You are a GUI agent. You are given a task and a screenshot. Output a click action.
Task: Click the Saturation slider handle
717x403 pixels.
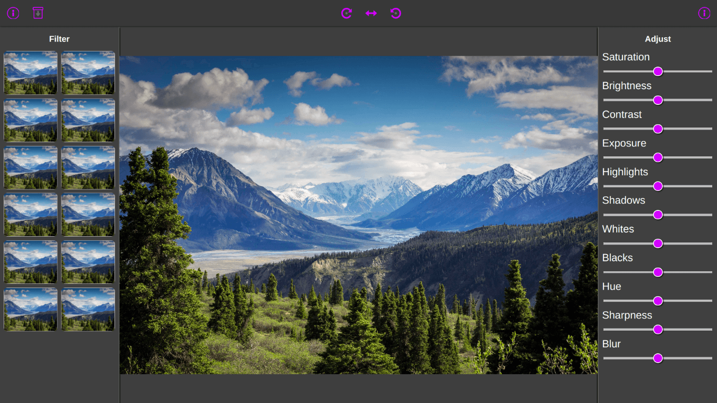click(658, 71)
